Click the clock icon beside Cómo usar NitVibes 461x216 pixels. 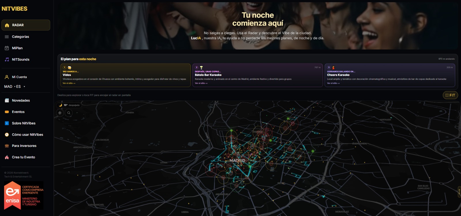click(x=7, y=134)
